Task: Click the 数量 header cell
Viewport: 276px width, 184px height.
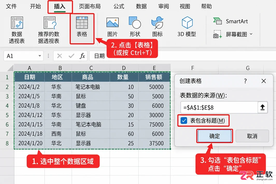Action: [124, 77]
